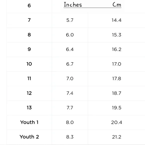Screen dimensions: 145x145
Task: Click the Inches column header
Action: click(x=73, y=4)
